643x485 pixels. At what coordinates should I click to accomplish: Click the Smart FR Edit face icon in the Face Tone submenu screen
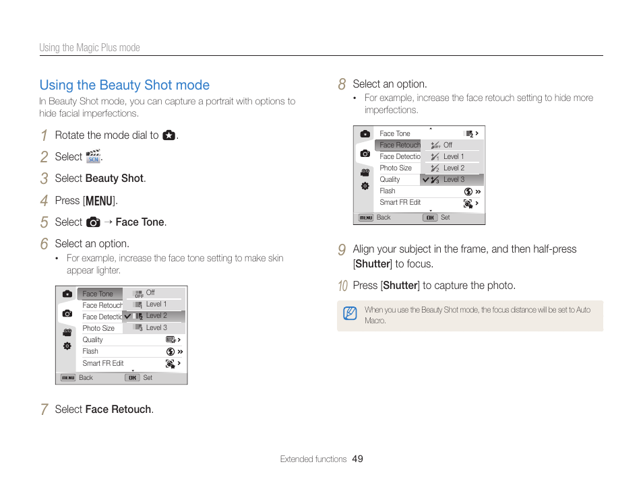pos(170,364)
